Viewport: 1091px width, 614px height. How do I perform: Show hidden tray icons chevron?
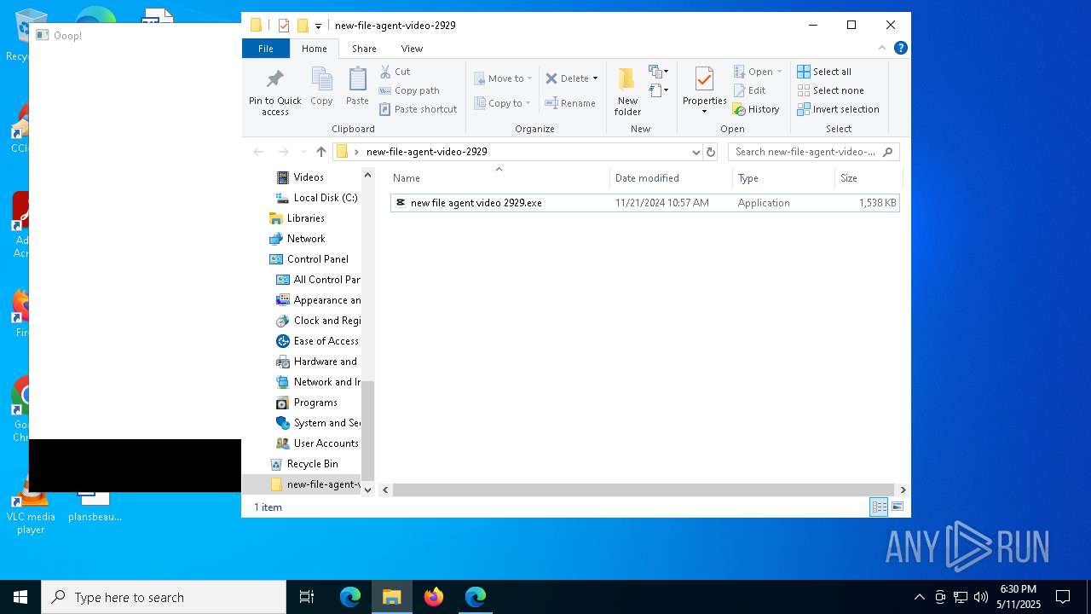(919, 597)
